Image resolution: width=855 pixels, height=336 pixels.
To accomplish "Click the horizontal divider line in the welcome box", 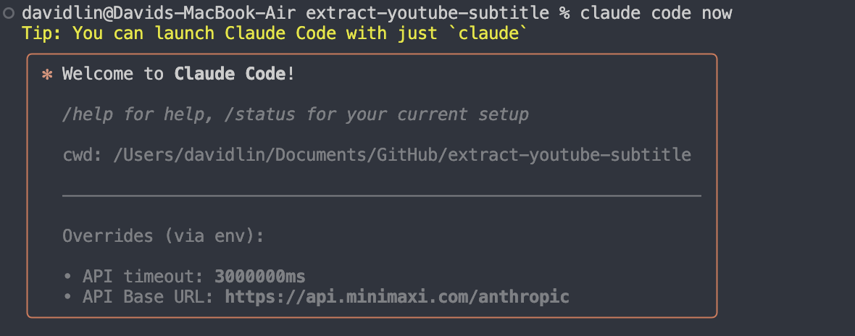I will [x=382, y=196].
